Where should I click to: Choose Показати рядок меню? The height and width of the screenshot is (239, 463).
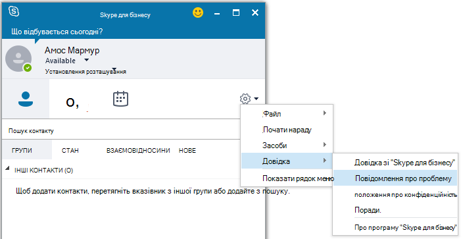[287, 178]
